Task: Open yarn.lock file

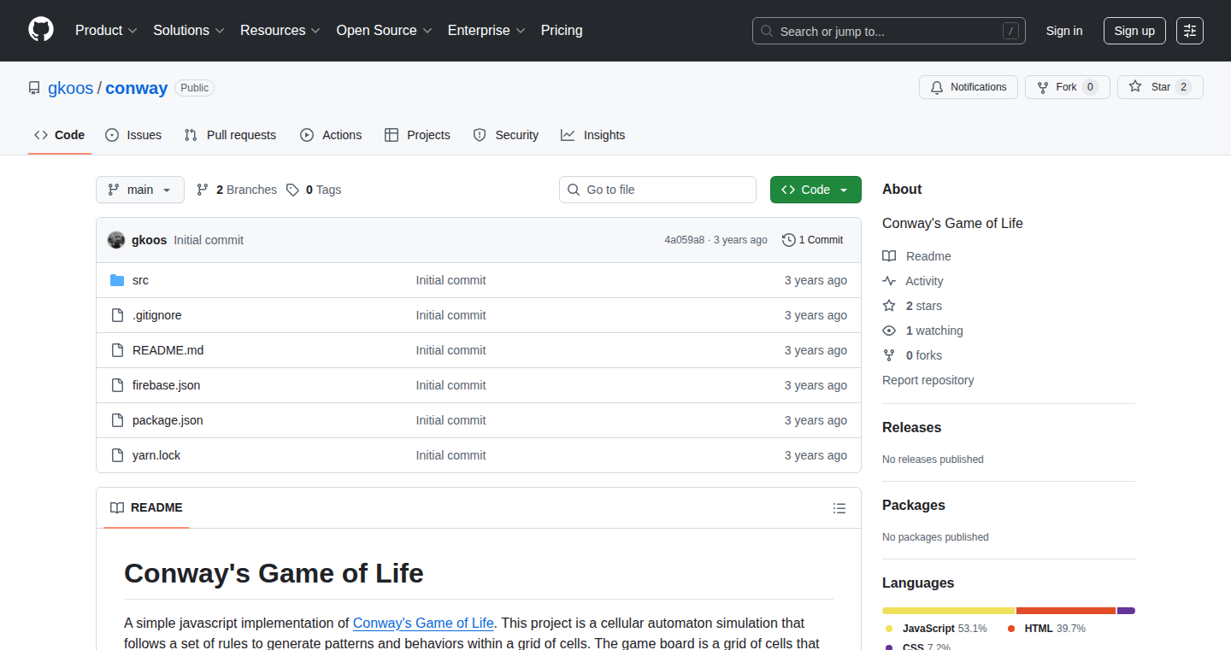Action: (x=156, y=455)
